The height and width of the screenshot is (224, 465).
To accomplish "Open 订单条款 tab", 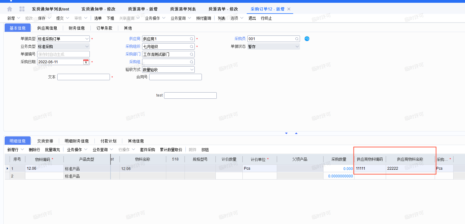I will (104, 28).
